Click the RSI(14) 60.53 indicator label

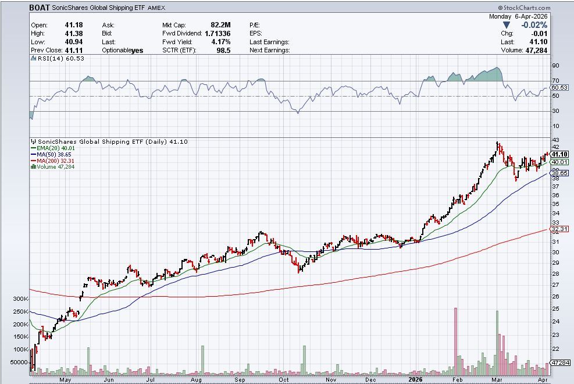(x=60, y=59)
